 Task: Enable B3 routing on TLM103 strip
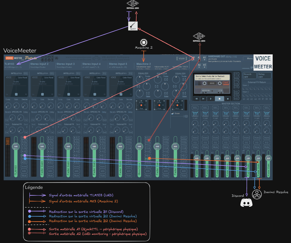(x=24, y=162)
